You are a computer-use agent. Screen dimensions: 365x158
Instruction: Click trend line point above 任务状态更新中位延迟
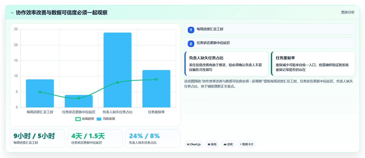pyautogui.click(x=79, y=98)
